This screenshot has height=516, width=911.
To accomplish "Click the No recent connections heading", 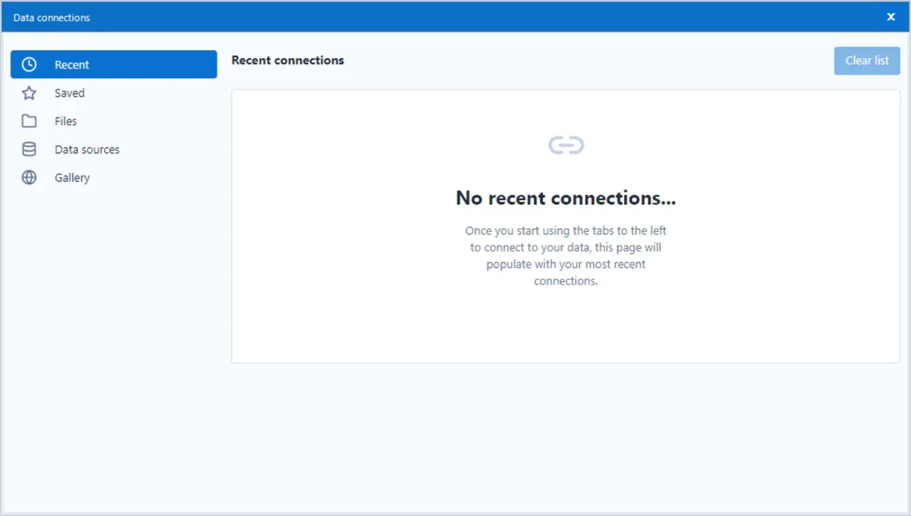I will pyautogui.click(x=566, y=197).
